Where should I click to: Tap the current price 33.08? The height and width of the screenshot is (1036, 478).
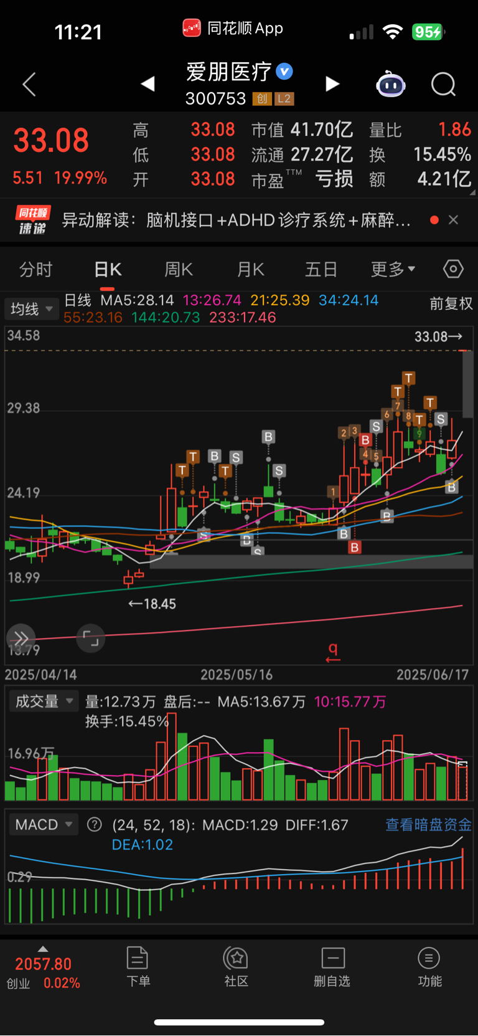51,140
